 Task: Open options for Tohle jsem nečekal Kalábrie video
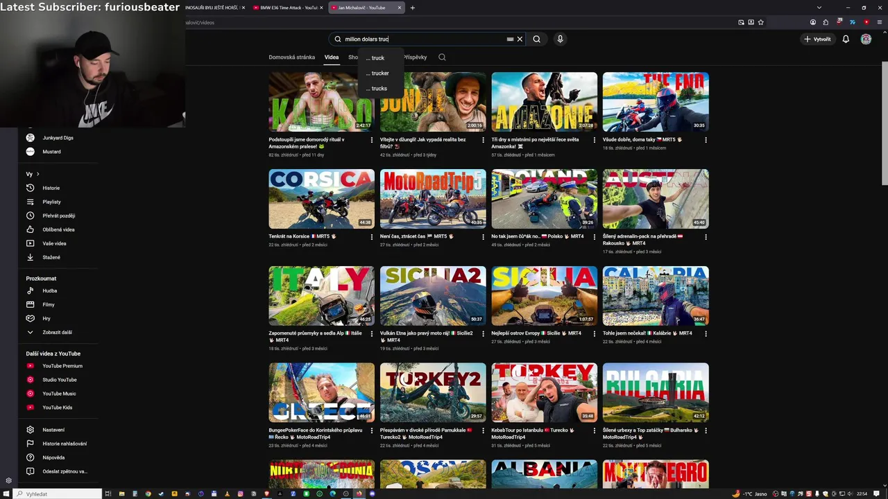pos(706,334)
